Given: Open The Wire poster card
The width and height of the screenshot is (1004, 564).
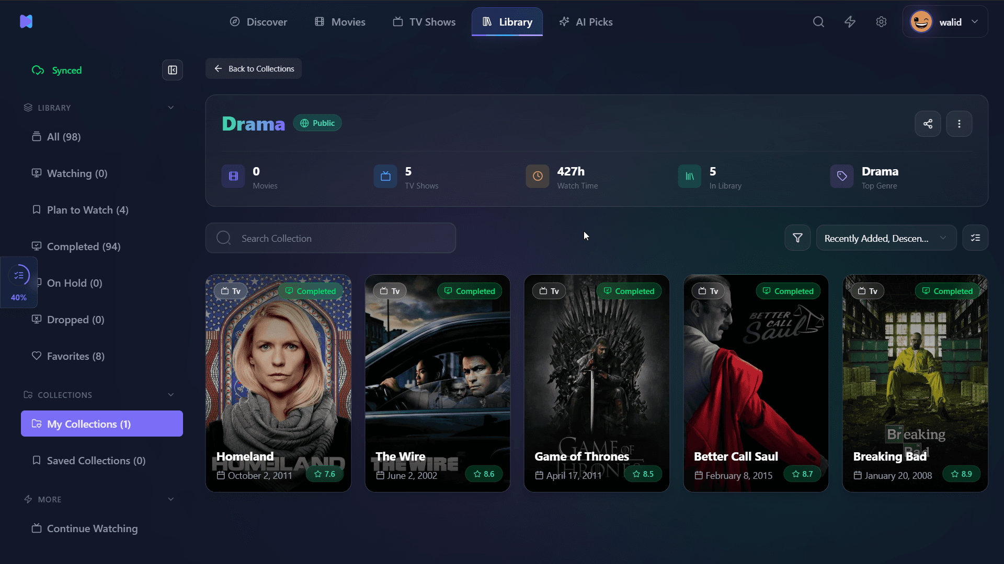Looking at the screenshot, I should (x=438, y=383).
